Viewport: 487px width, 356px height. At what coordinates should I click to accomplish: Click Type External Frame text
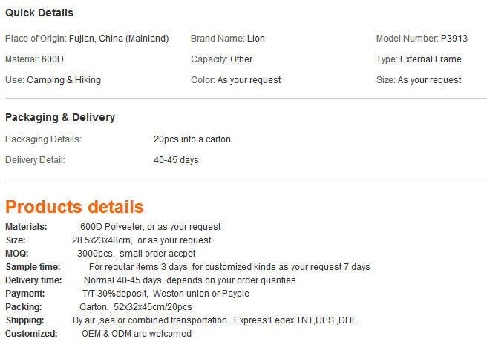coord(419,59)
